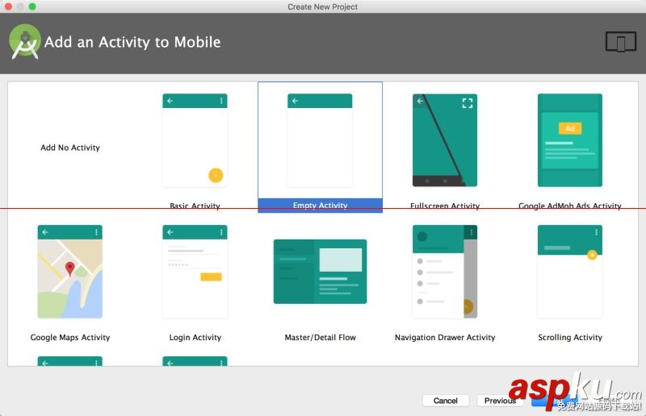This screenshot has width=646, height=416.
Task: Select the Login Activity template thumbnail
Action: click(x=195, y=272)
